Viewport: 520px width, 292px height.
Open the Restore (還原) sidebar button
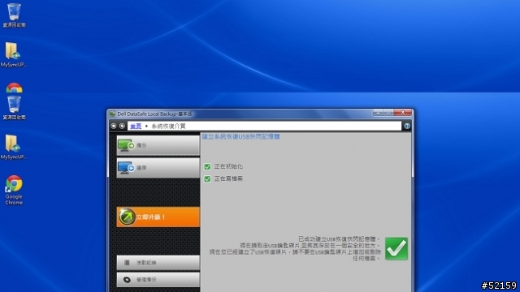pyautogui.click(x=158, y=168)
